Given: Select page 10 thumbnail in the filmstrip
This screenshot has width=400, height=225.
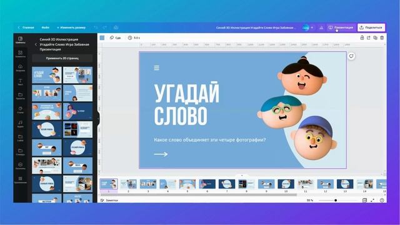Looking at the screenshot, I should [x=286, y=184].
